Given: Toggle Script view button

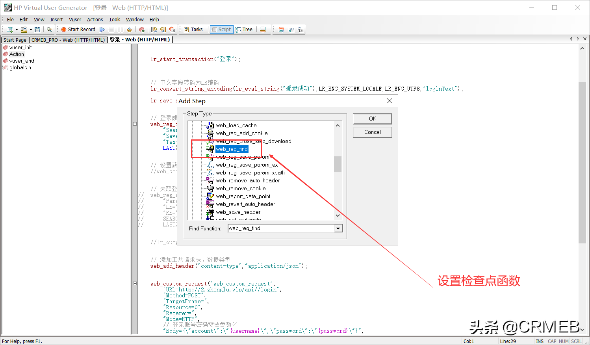Looking at the screenshot, I should (x=221, y=30).
